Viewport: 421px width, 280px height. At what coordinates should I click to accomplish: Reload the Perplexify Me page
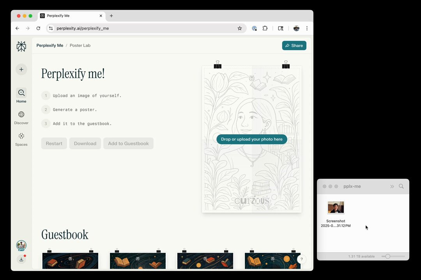38,28
